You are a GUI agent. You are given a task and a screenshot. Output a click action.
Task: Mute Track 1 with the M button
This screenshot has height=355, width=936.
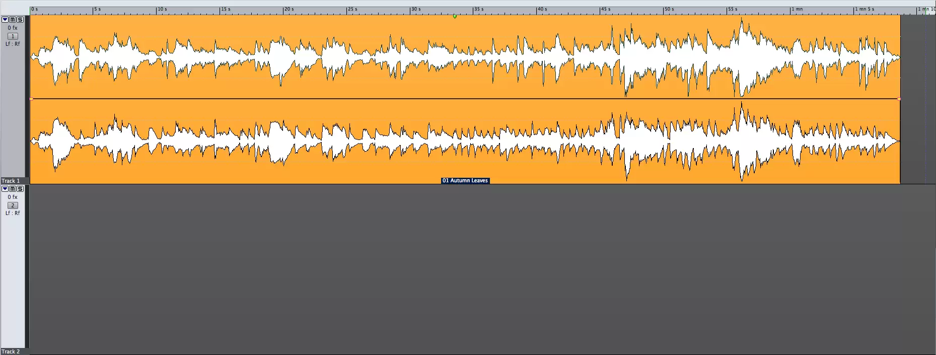[x=13, y=20]
